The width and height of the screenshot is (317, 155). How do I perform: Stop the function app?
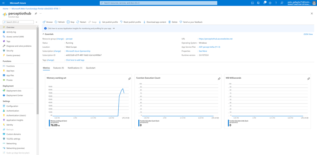[x=70, y=22]
